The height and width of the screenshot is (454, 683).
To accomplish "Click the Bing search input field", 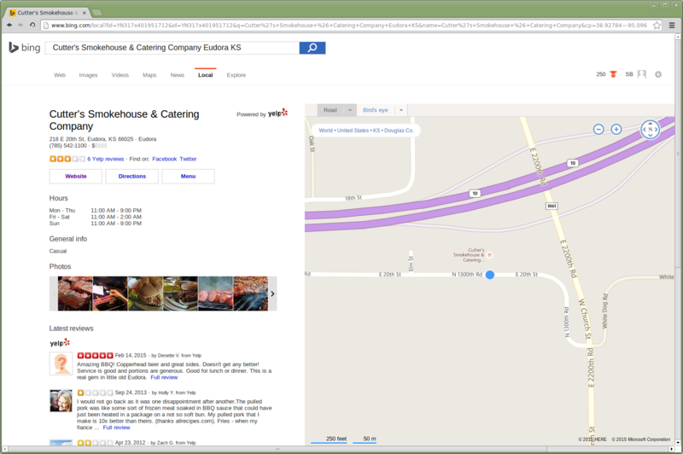I will coord(172,48).
